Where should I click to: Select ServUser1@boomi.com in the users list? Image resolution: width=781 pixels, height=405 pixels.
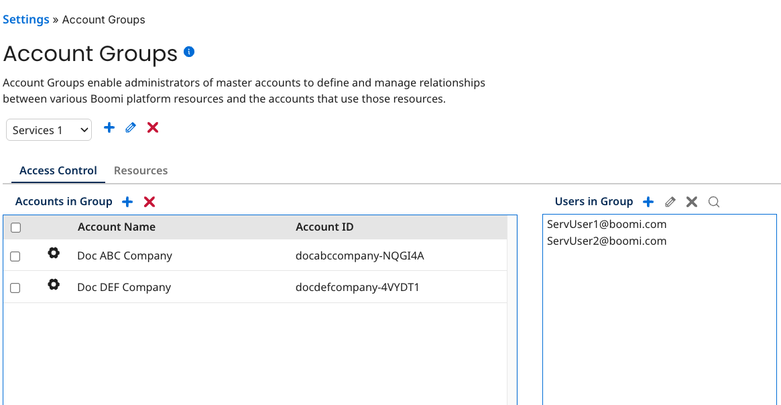click(606, 223)
